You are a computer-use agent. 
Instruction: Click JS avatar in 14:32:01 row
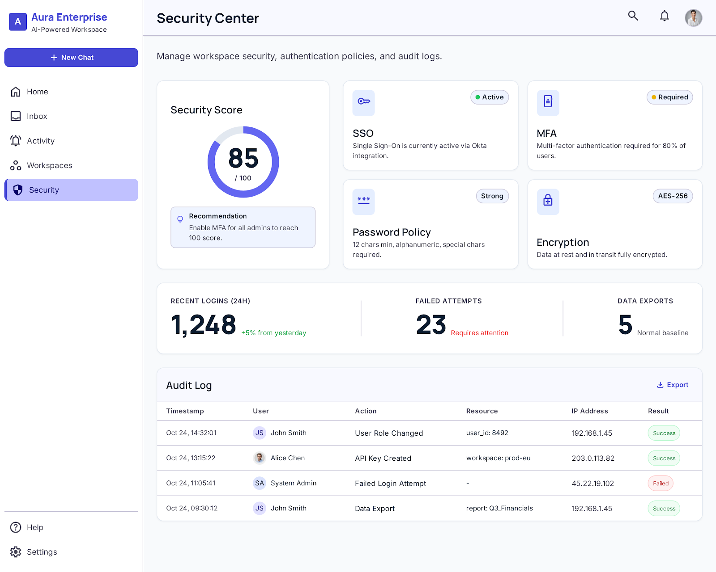260,433
